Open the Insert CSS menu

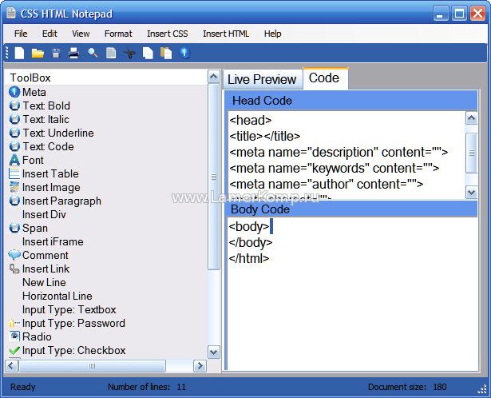click(167, 34)
